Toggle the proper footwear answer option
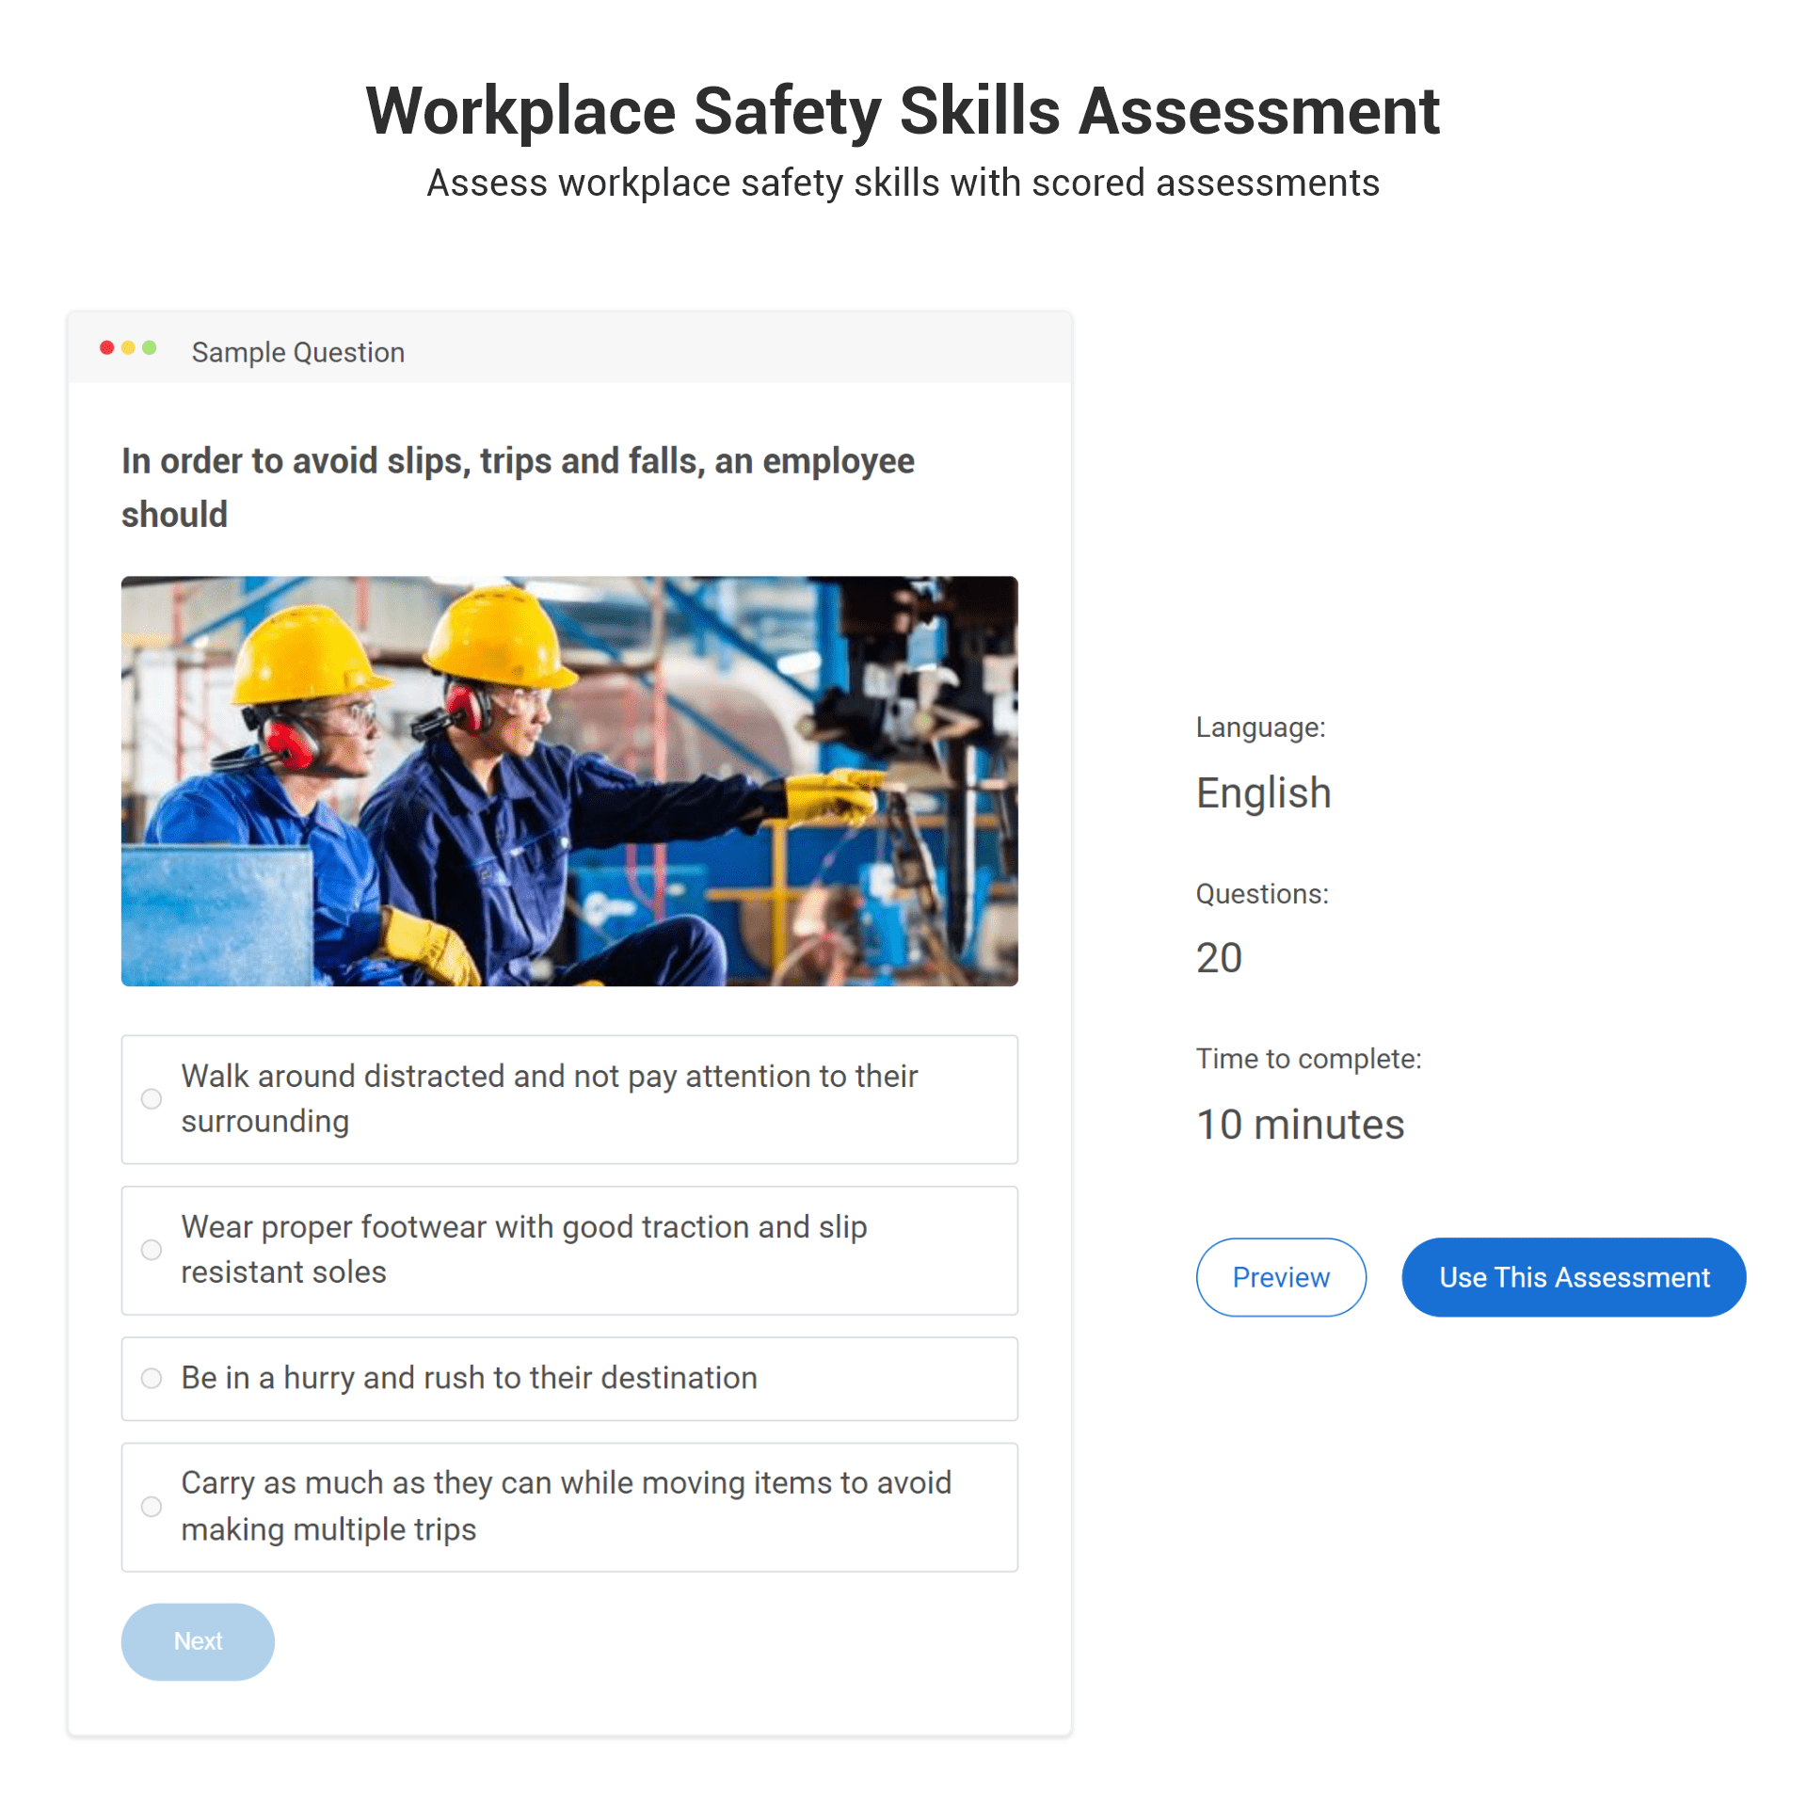Image resolution: width=1807 pixels, height=1806 pixels. [151, 1249]
